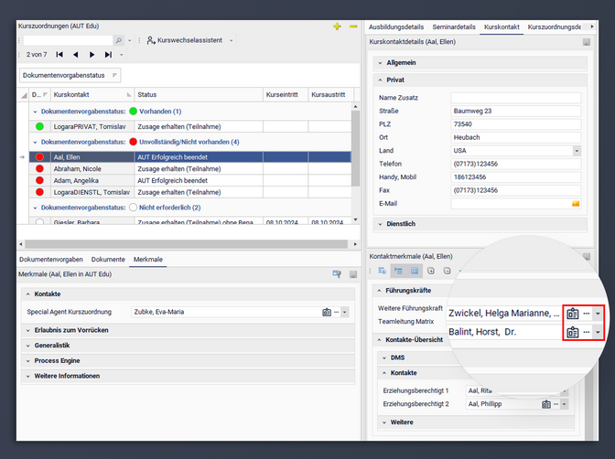Click save icon in Kurskontaktdetails header
Viewport: 615px width, 459px height.
tap(587, 42)
